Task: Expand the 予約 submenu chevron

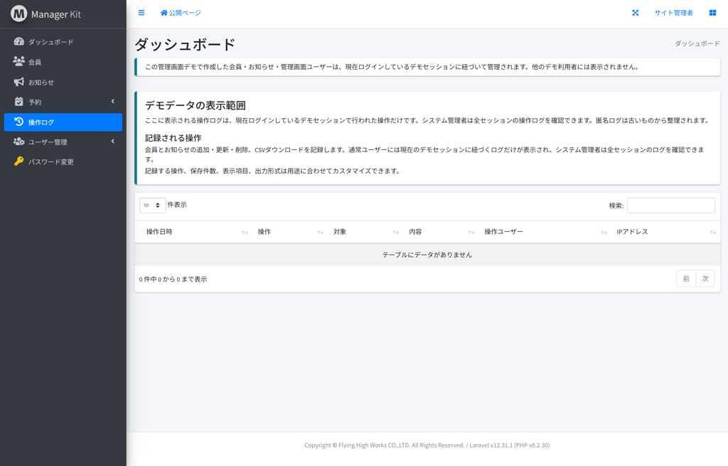Action: [x=113, y=101]
